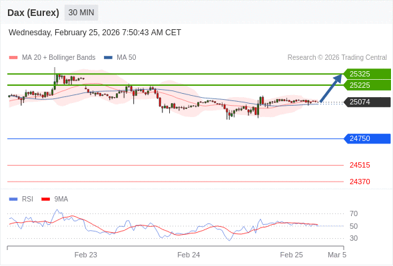Select the 25225 resistance price tag
This screenshot has width=393, height=266.
click(367, 85)
